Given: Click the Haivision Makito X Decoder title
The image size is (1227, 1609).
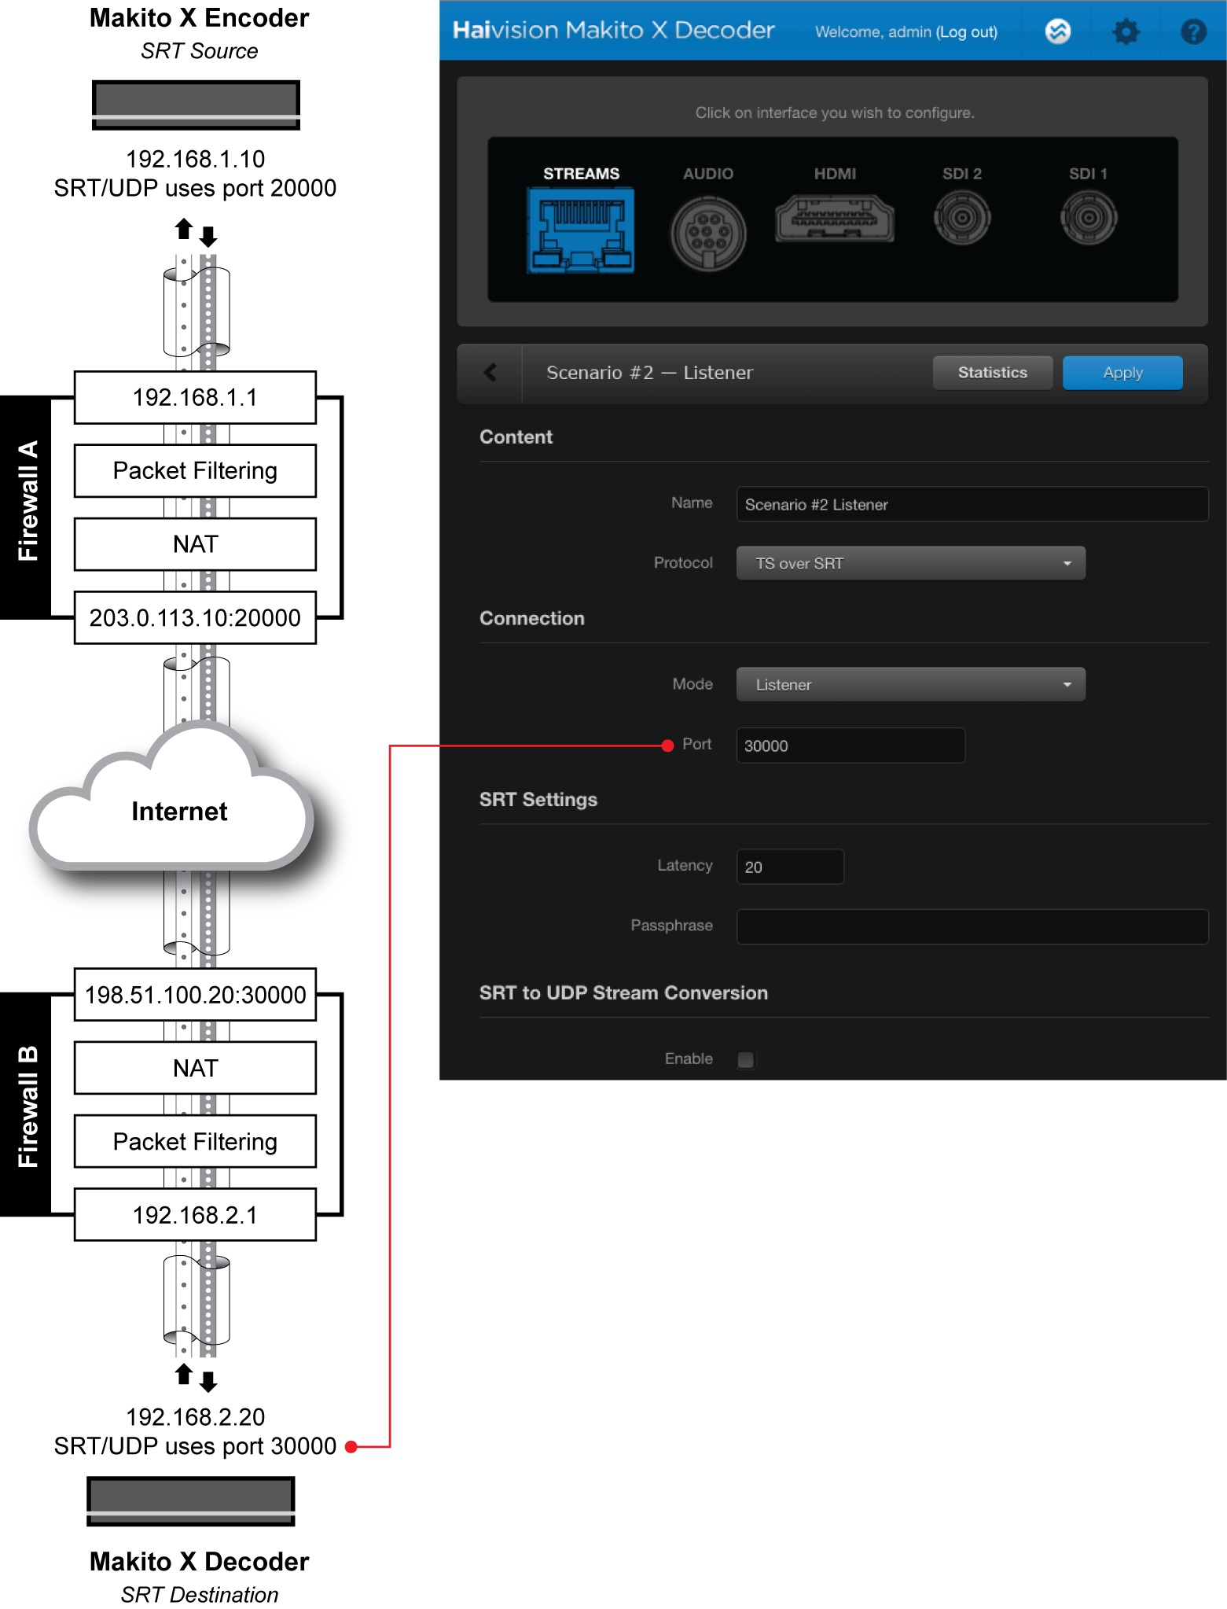Looking at the screenshot, I should [613, 31].
